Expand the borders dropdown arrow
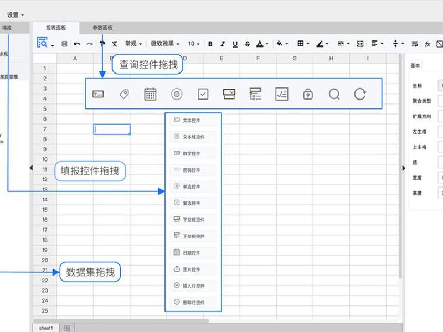Screen dimensions: 443x332 click(x=308, y=44)
